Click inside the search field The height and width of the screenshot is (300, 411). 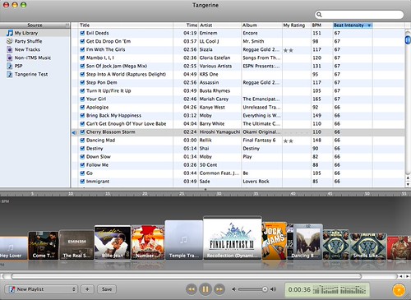359,14
